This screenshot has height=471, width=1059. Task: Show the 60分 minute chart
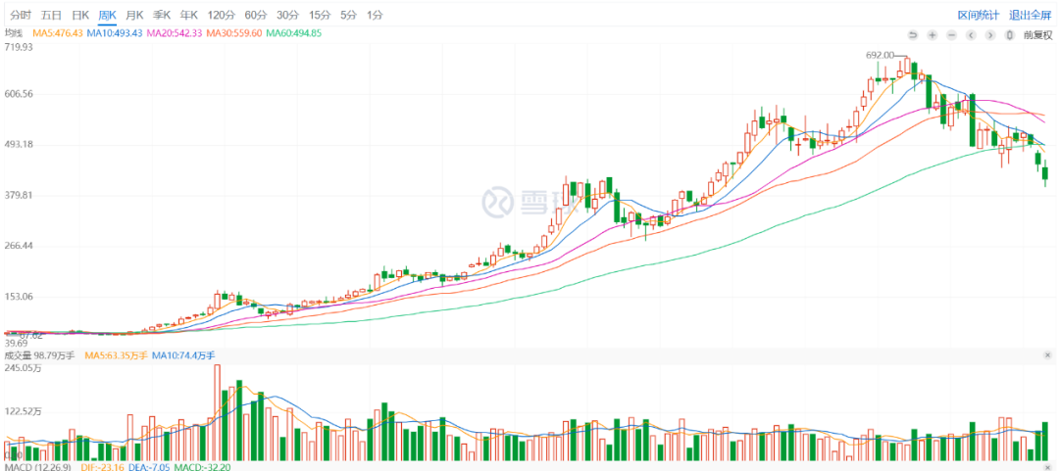pyautogui.click(x=255, y=15)
